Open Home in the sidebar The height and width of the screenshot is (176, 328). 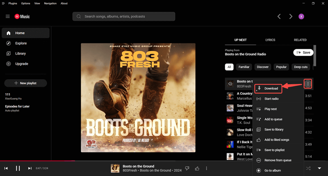(x=25, y=33)
